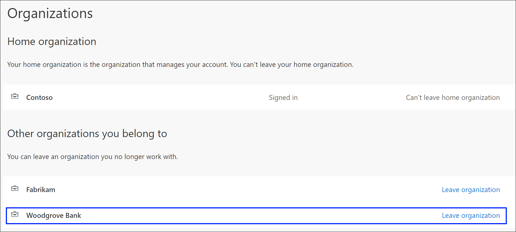Click the leave organization description text
Viewport: 516px width, 232px height.
pyautogui.click(x=93, y=157)
